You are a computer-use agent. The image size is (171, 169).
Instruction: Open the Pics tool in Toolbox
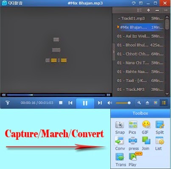[x=132, y=127]
